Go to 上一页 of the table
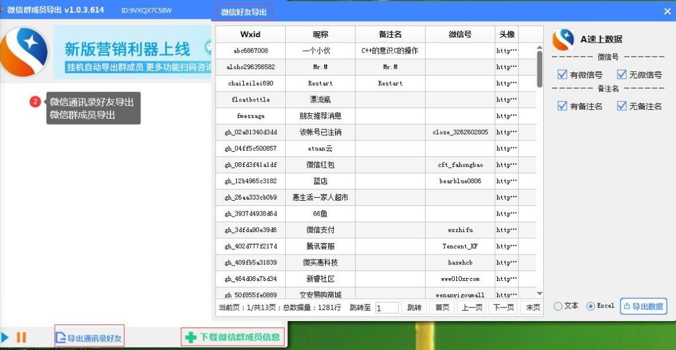The width and height of the screenshot is (676, 350). pos(472,308)
